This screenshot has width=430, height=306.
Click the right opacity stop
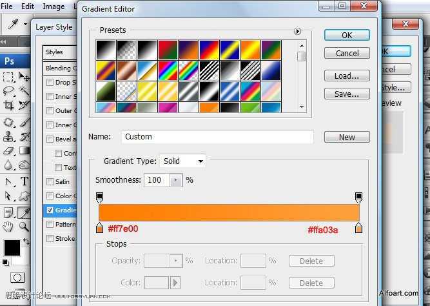[x=358, y=198]
